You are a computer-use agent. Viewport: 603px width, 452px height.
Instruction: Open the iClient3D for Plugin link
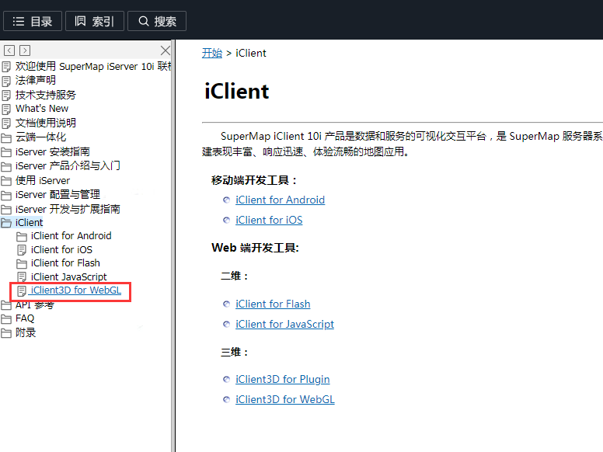(282, 379)
